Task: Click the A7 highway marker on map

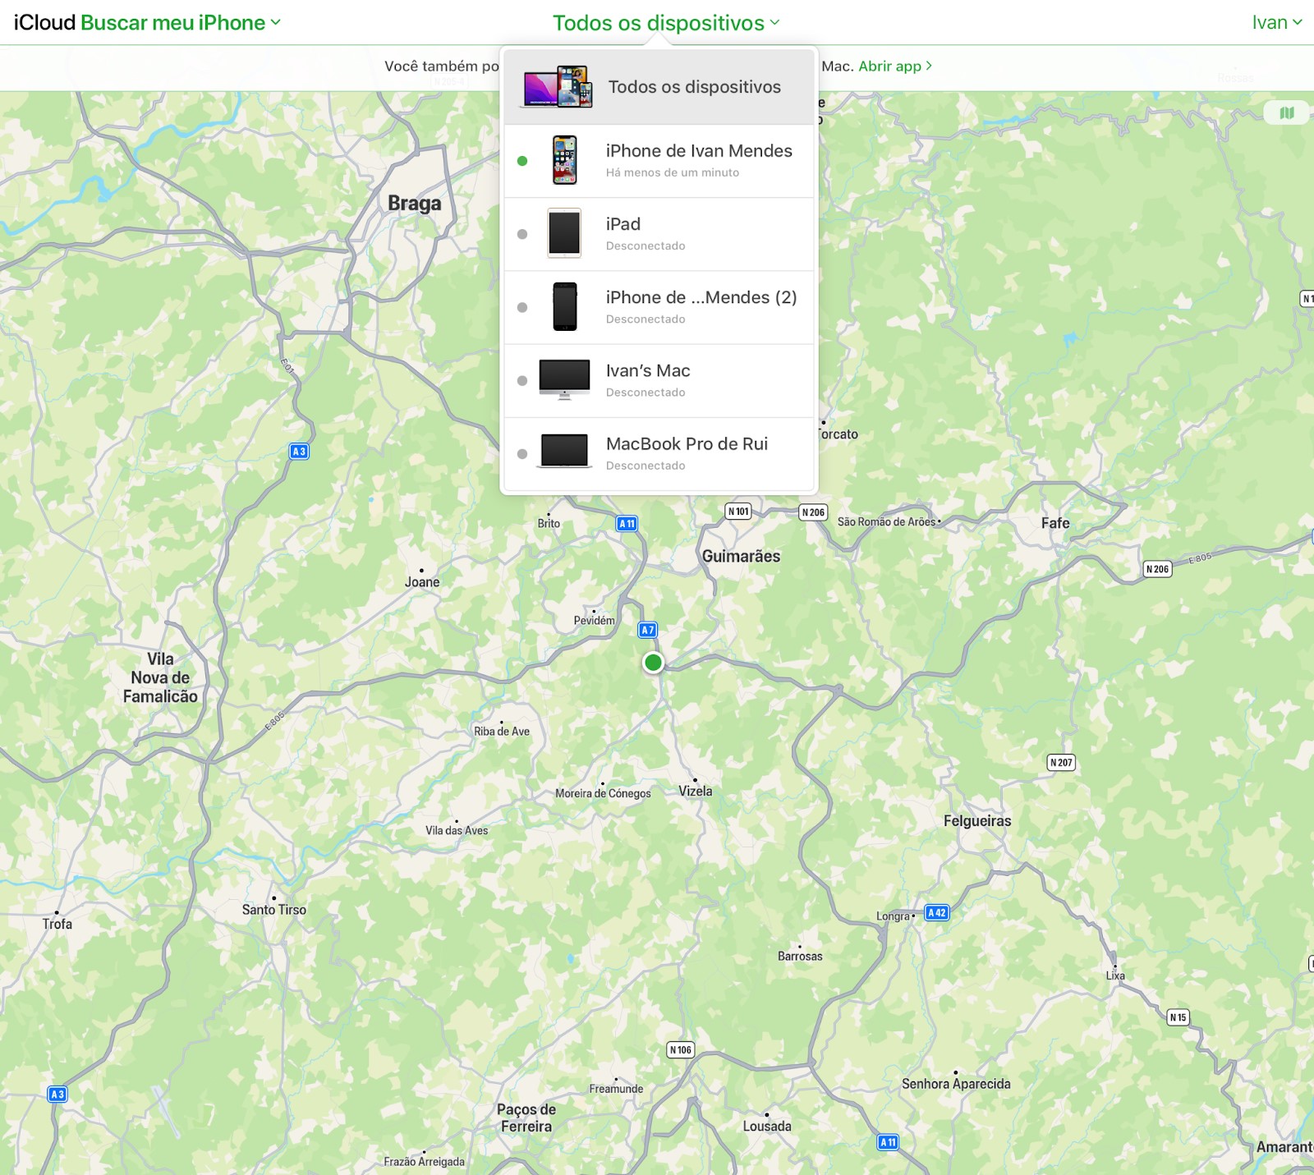Action: pyautogui.click(x=648, y=630)
